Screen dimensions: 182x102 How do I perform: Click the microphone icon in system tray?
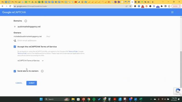[159, 99]
